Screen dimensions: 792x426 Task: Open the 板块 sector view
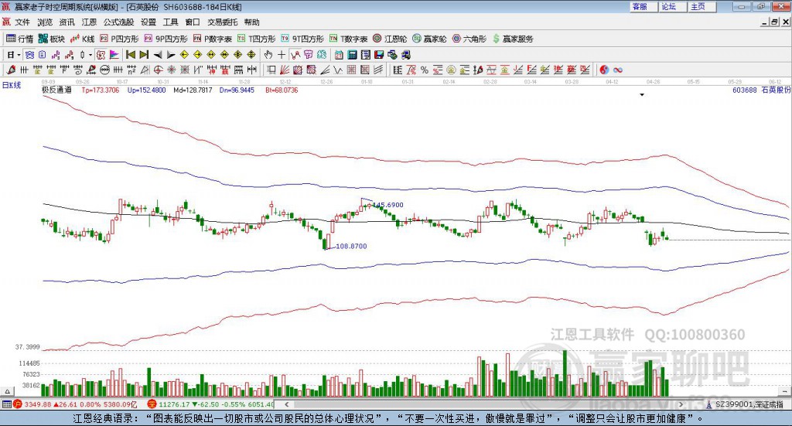(52, 39)
